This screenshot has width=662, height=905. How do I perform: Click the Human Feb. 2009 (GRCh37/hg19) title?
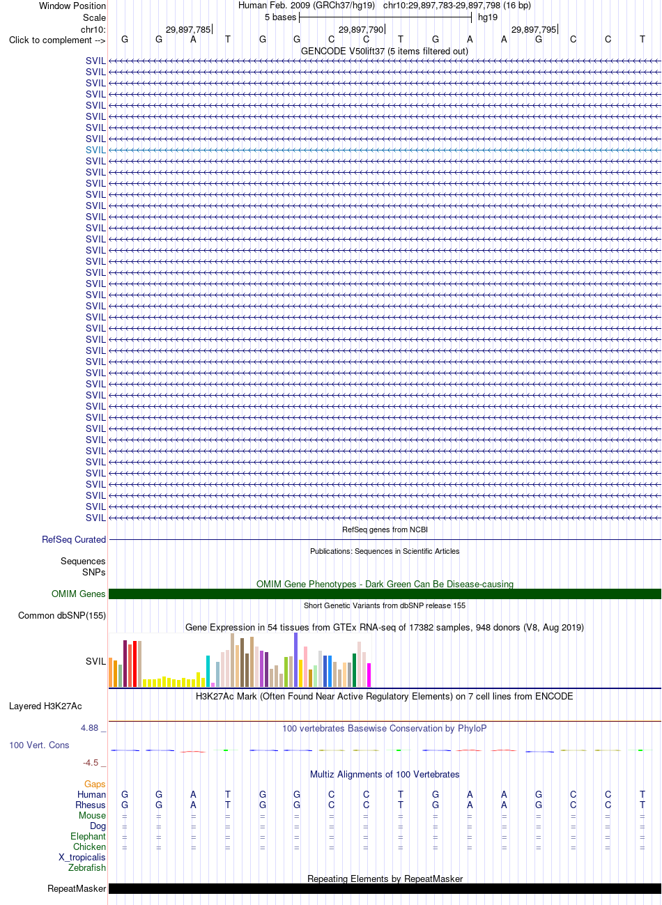[307, 6]
